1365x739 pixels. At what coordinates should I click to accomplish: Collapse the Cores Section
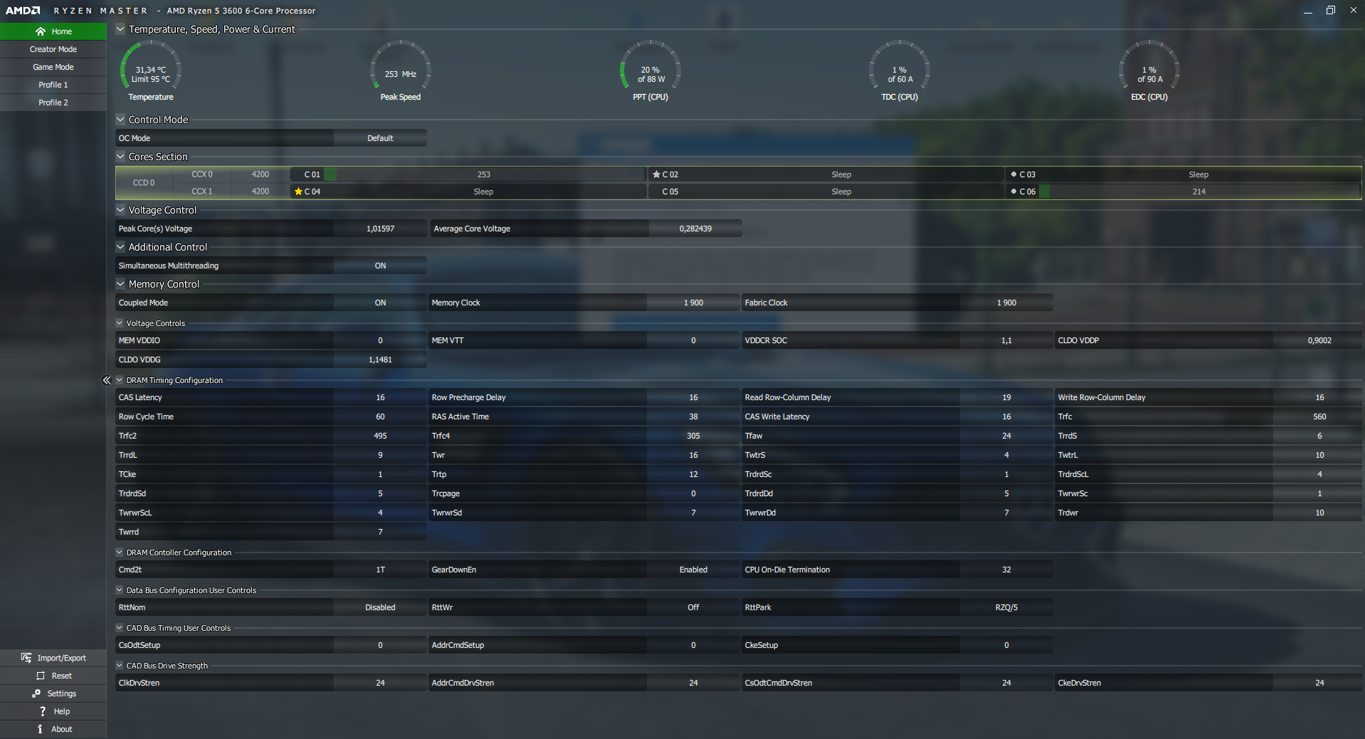(x=120, y=157)
